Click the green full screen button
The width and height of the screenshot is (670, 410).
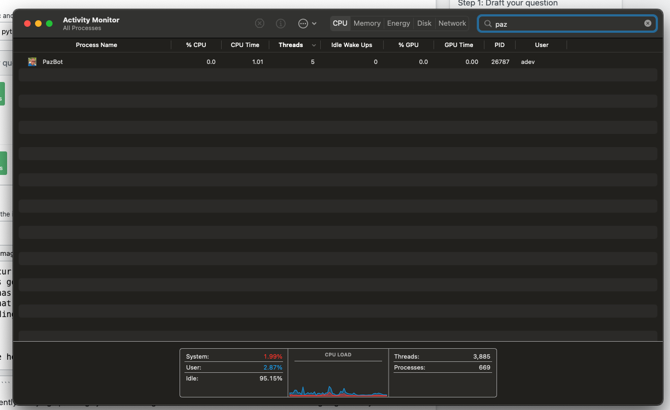pos(49,24)
